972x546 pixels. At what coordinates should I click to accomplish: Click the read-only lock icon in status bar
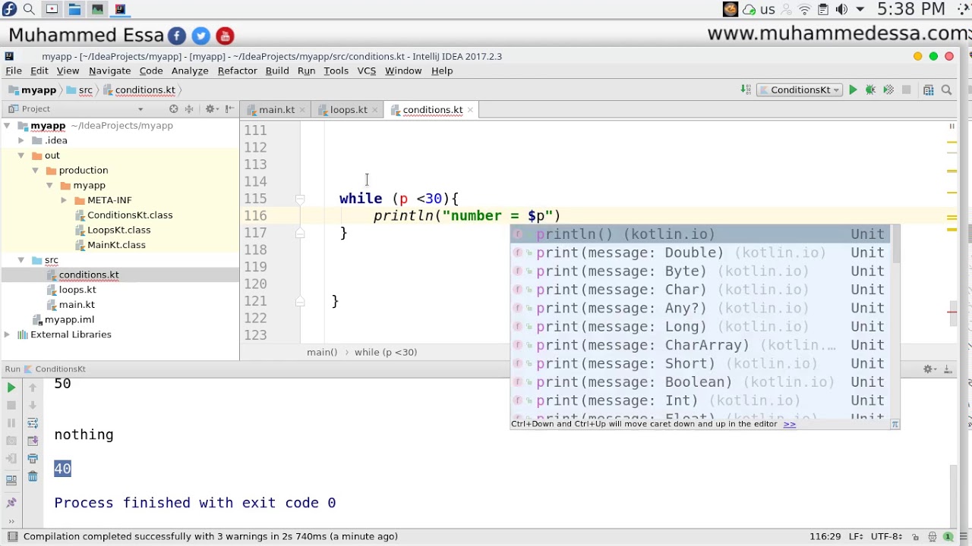(915, 537)
